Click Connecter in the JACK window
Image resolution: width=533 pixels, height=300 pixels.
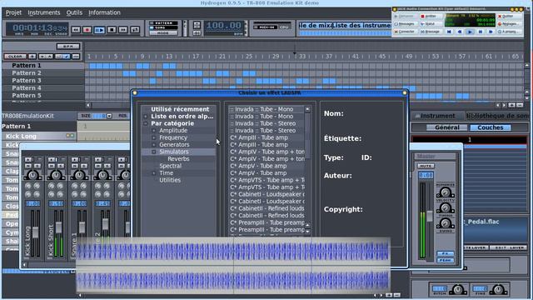pyautogui.click(x=405, y=32)
